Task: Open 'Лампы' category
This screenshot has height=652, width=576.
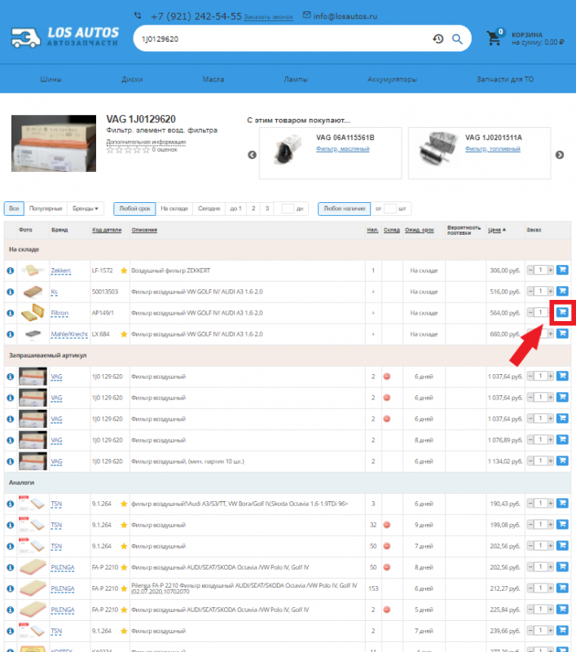Action: [296, 79]
